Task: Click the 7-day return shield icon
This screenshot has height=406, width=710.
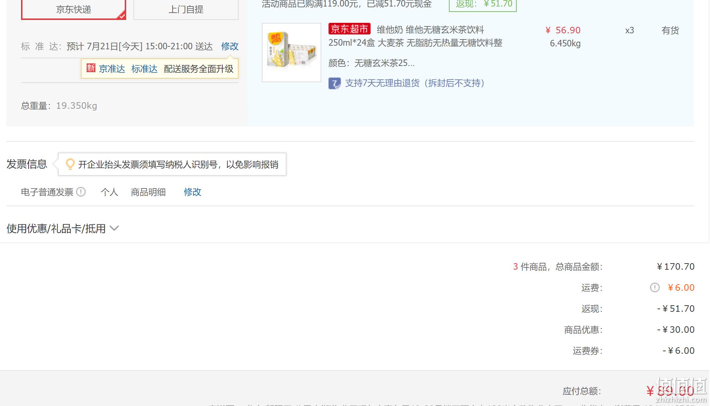Action: coord(334,83)
